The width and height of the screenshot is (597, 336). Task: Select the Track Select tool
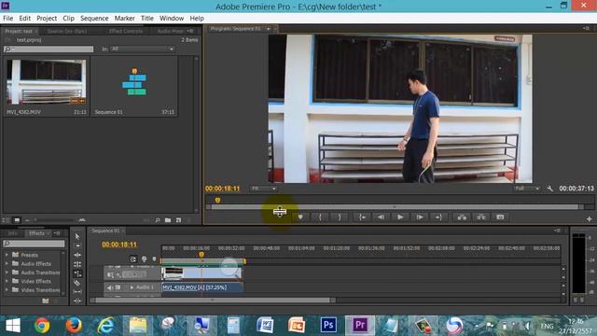(x=77, y=245)
